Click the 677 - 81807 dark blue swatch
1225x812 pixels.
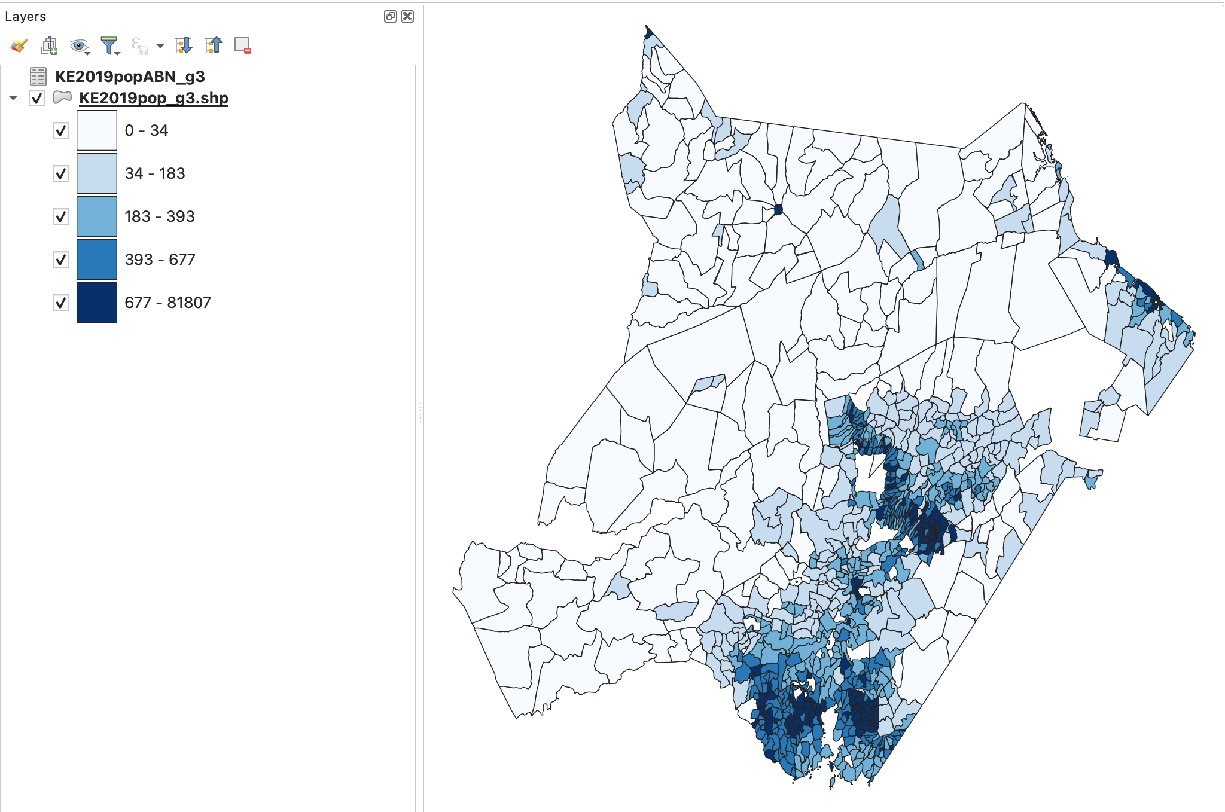point(97,303)
